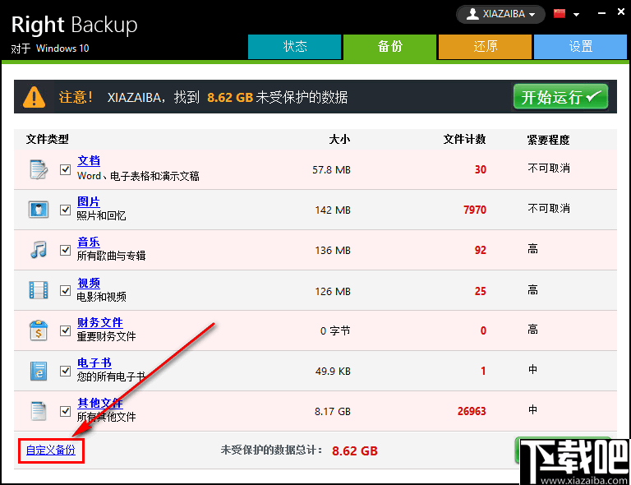Open the 文档 documents link
The height and width of the screenshot is (485, 631).
(x=89, y=161)
